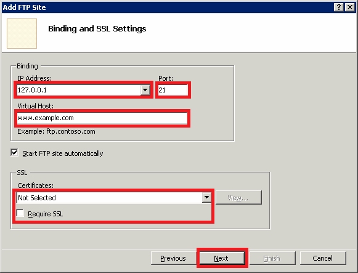Click the Virtual Host input field
Viewport: 358px width, 273px height.
point(102,118)
